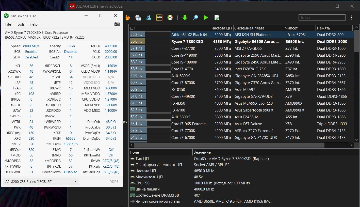
Task: Select the Athlon64 X2 Black benchmark row
Action: click(x=241, y=35)
